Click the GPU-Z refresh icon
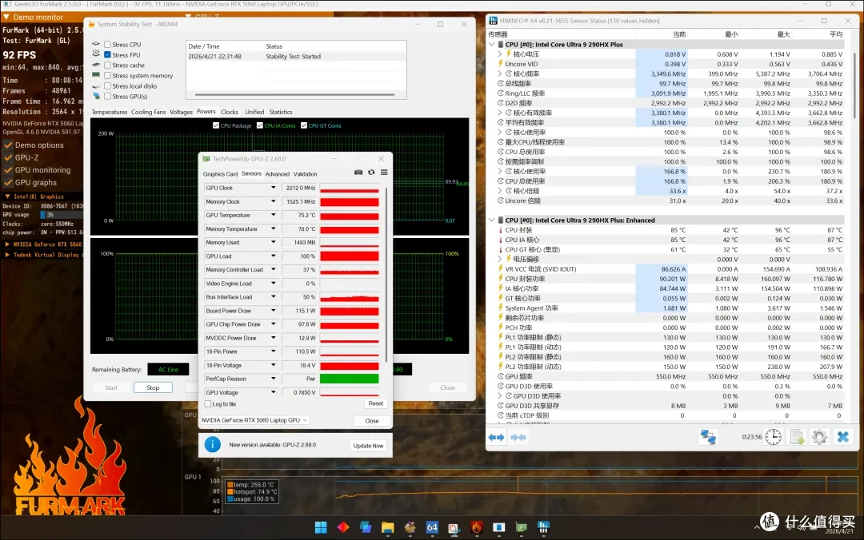Image resolution: width=864 pixels, height=540 pixels. [371, 173]
